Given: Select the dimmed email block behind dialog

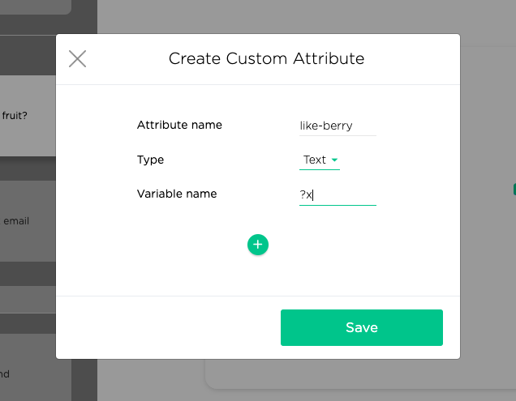Looking at the screenshot, I should click(28, 221).
